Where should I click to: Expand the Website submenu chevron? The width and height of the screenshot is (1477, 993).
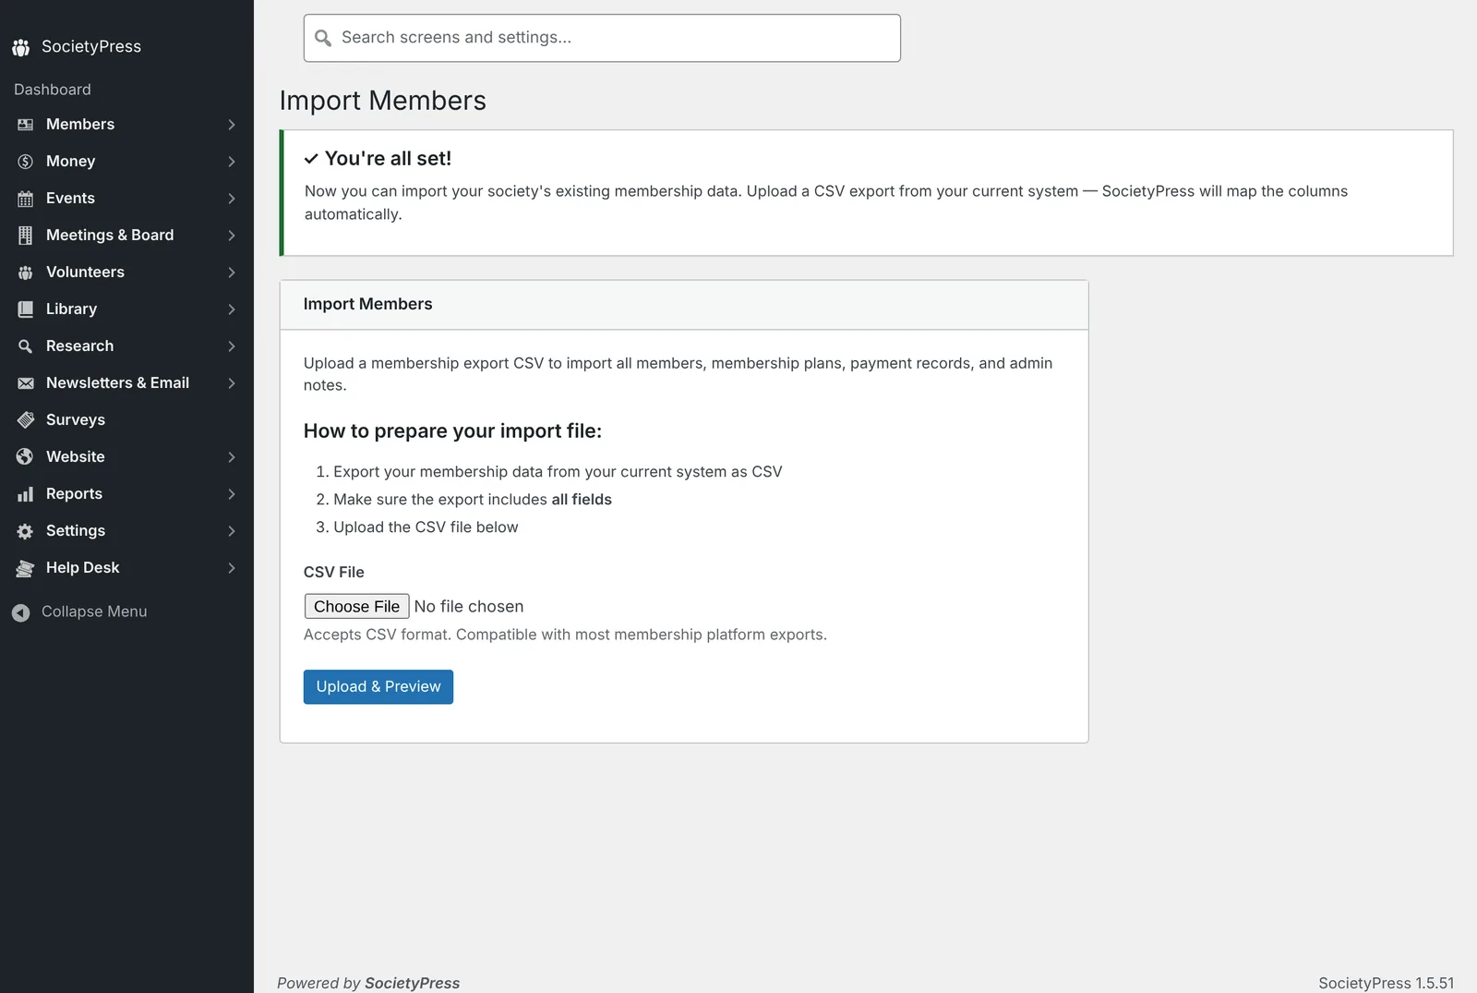(x=232, y=457)
